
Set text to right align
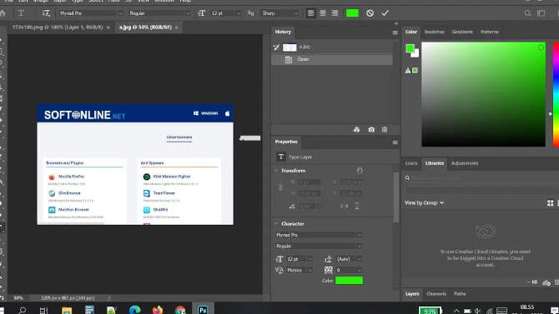pos(335,13)
